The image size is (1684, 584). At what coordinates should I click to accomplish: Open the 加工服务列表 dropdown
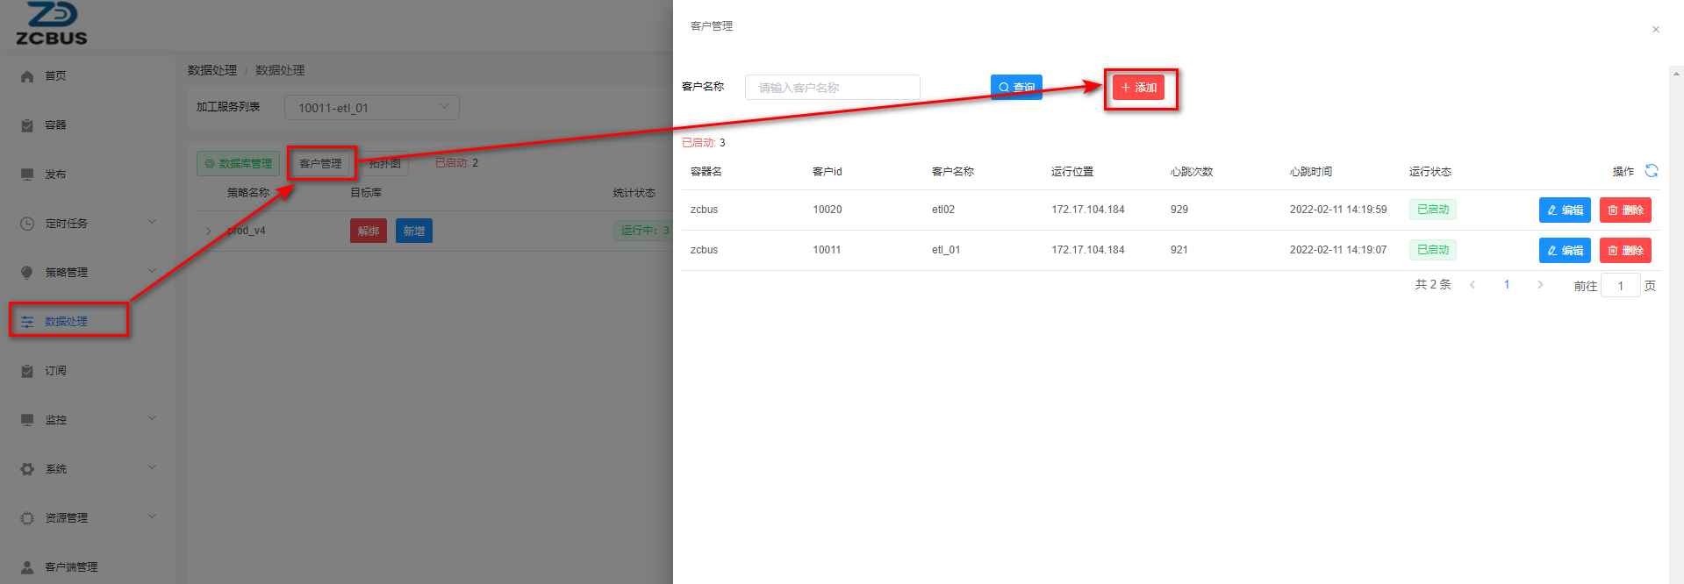tap(371, 108)
